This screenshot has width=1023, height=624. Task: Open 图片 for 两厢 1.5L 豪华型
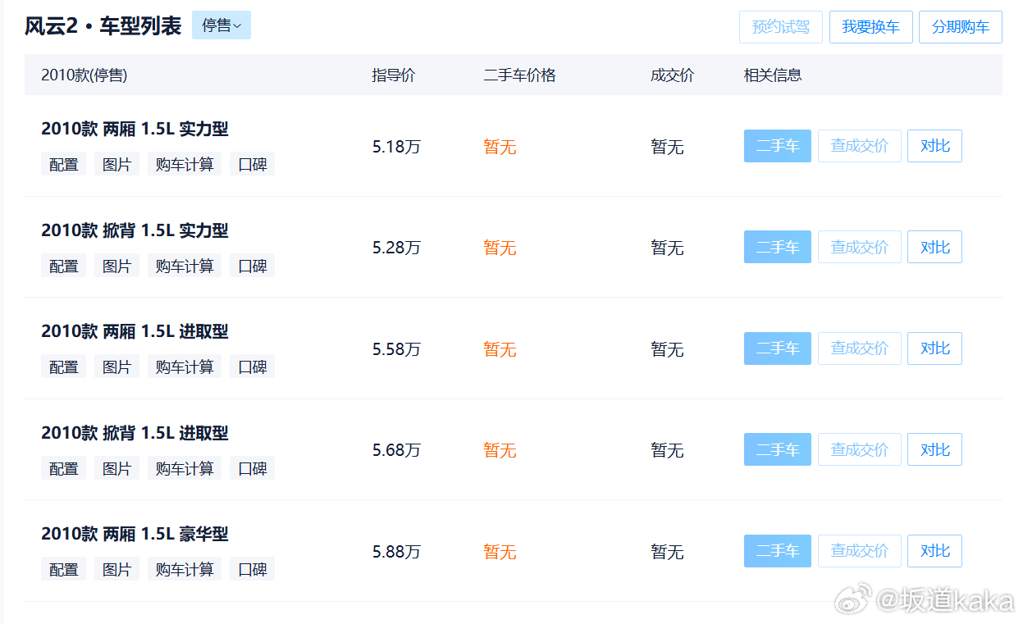click(116, 569)
